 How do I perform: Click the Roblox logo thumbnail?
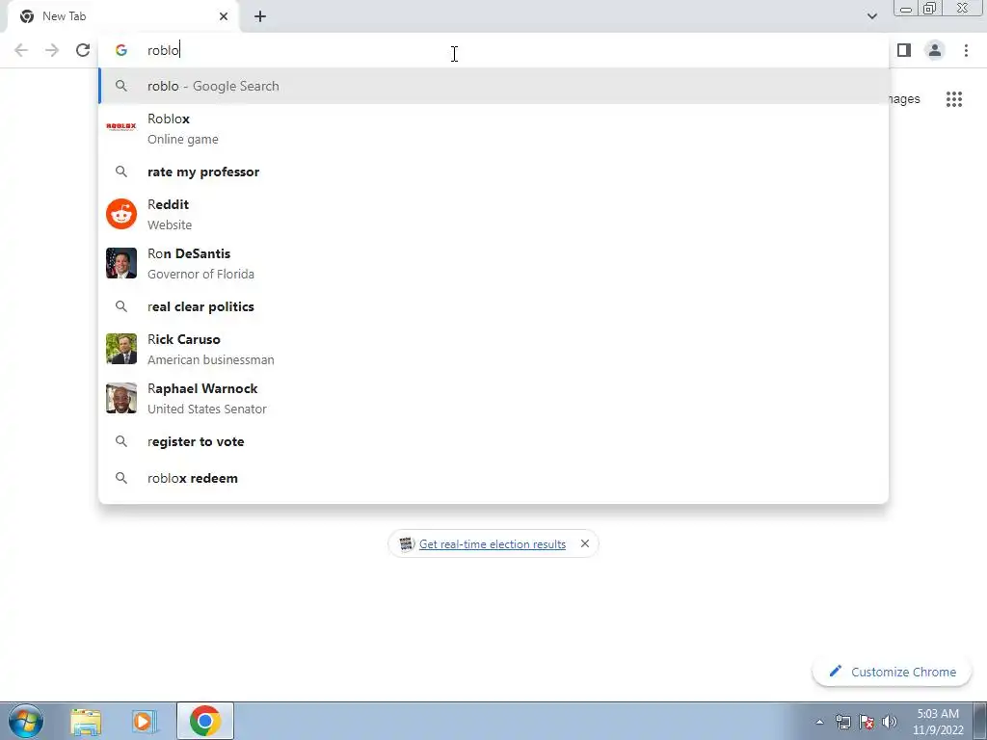[x=120, y=126]
